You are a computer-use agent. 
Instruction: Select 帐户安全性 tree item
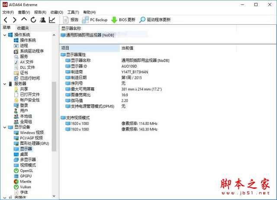pos(27,100)
